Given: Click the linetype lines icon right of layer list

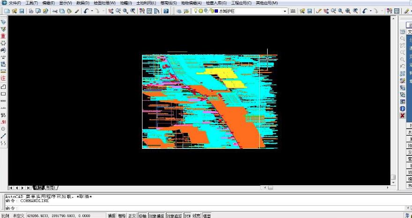Looking at the screenshot, I should (293, 11).
